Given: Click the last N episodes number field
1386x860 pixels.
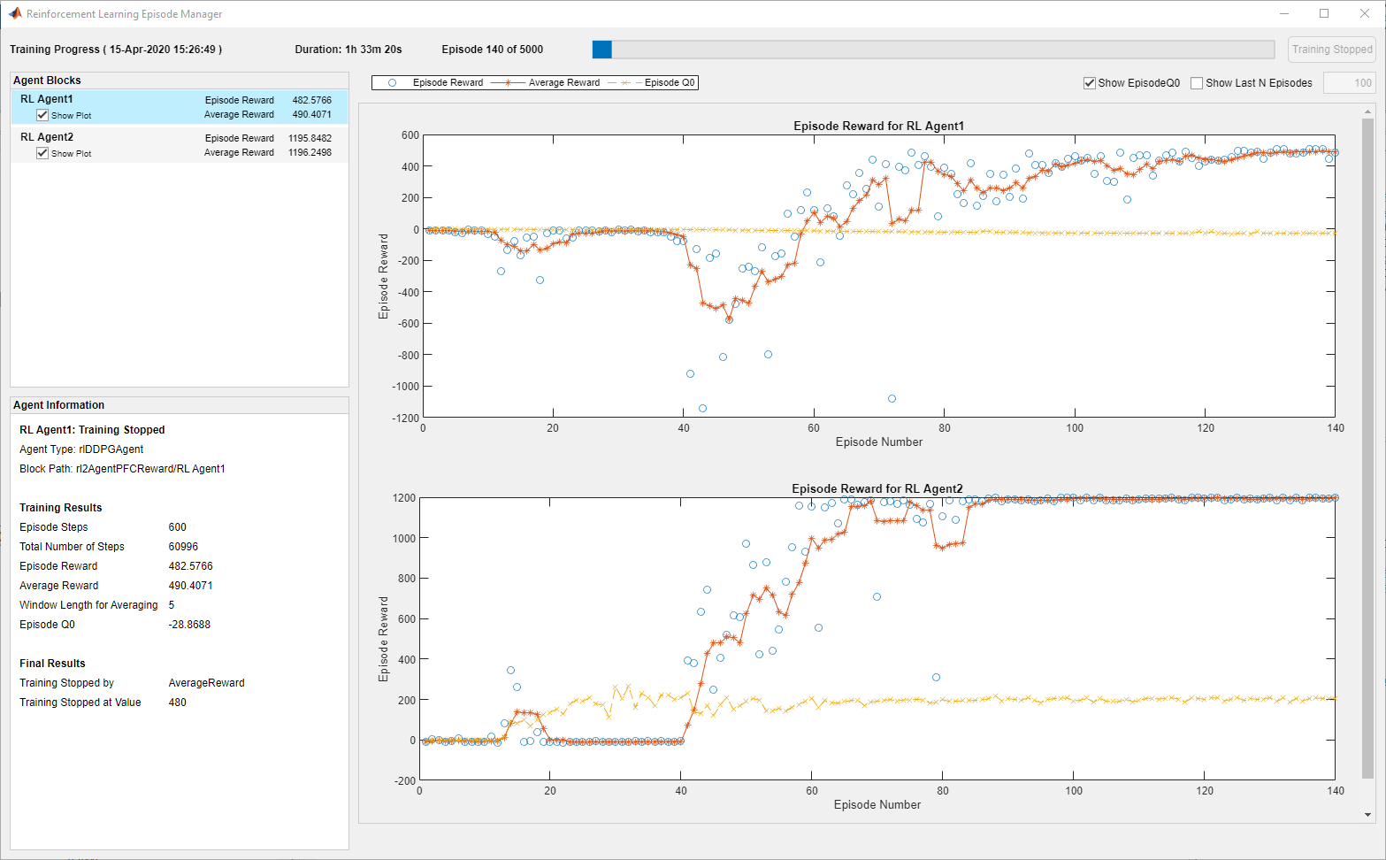Looking at the screenshot, I should [x=1349, y=83].
